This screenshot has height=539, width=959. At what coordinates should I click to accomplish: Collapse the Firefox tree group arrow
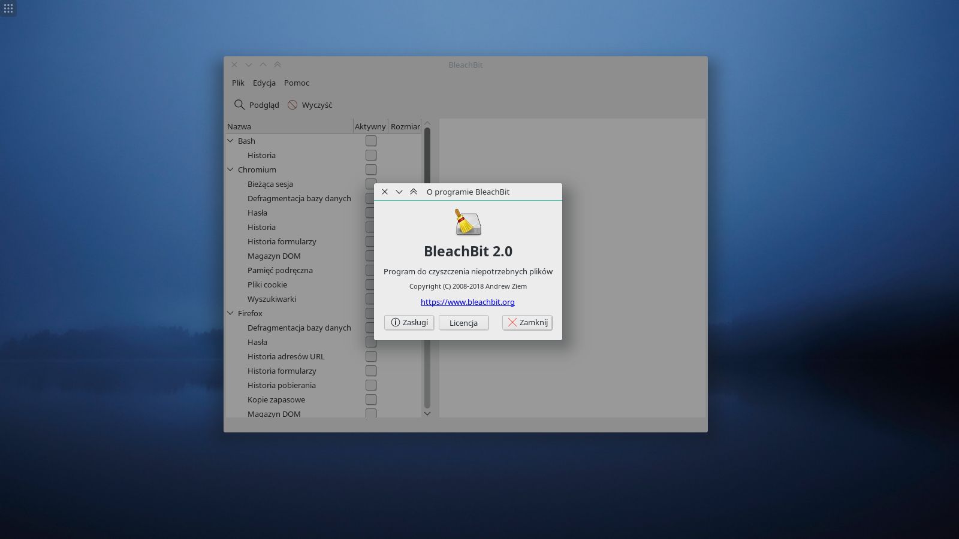click(x=230, y=313)
